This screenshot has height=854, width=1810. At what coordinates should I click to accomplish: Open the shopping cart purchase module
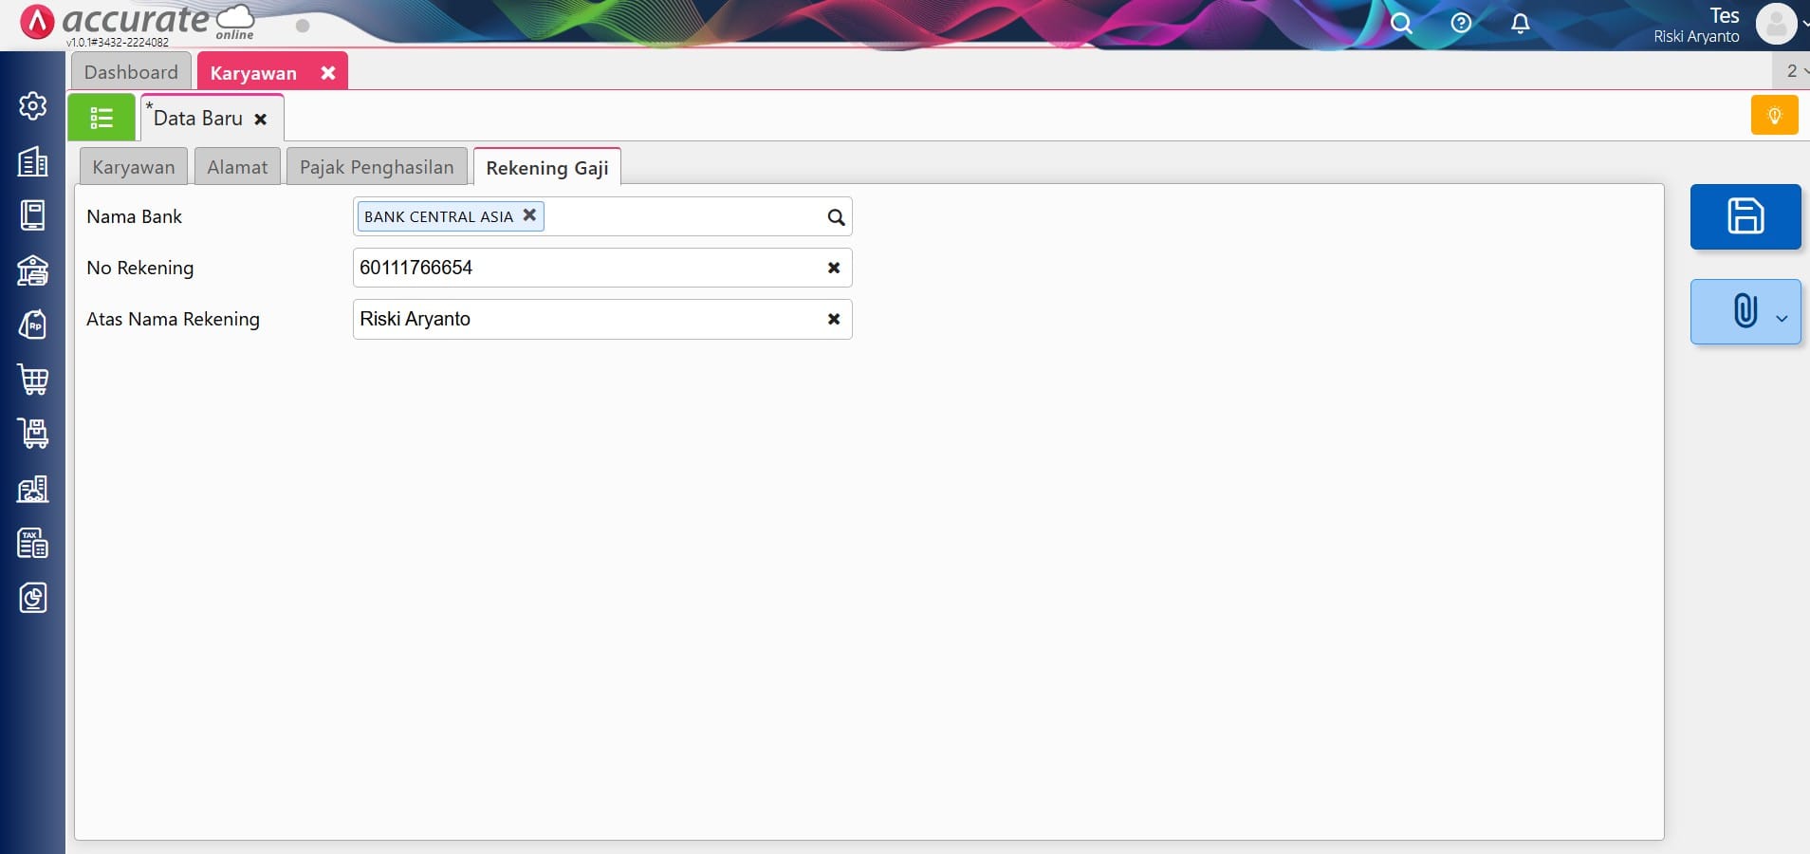33,380
